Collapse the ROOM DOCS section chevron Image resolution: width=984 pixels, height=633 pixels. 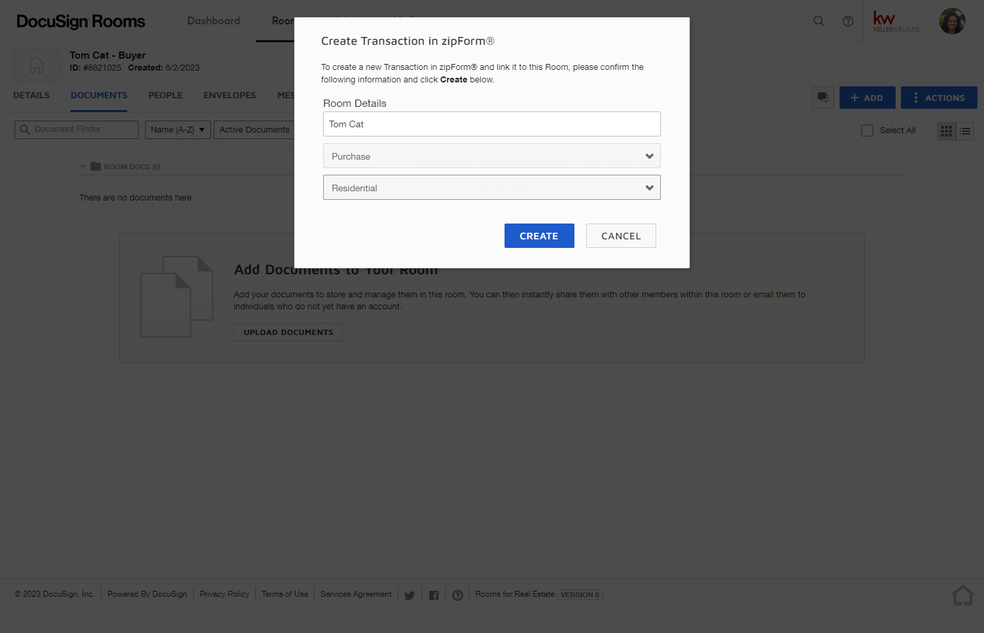pyautogui.click(x=83, y=166)
